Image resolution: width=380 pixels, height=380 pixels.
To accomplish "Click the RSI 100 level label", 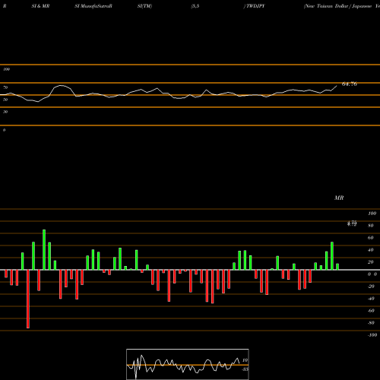I will tap(6, 69).
